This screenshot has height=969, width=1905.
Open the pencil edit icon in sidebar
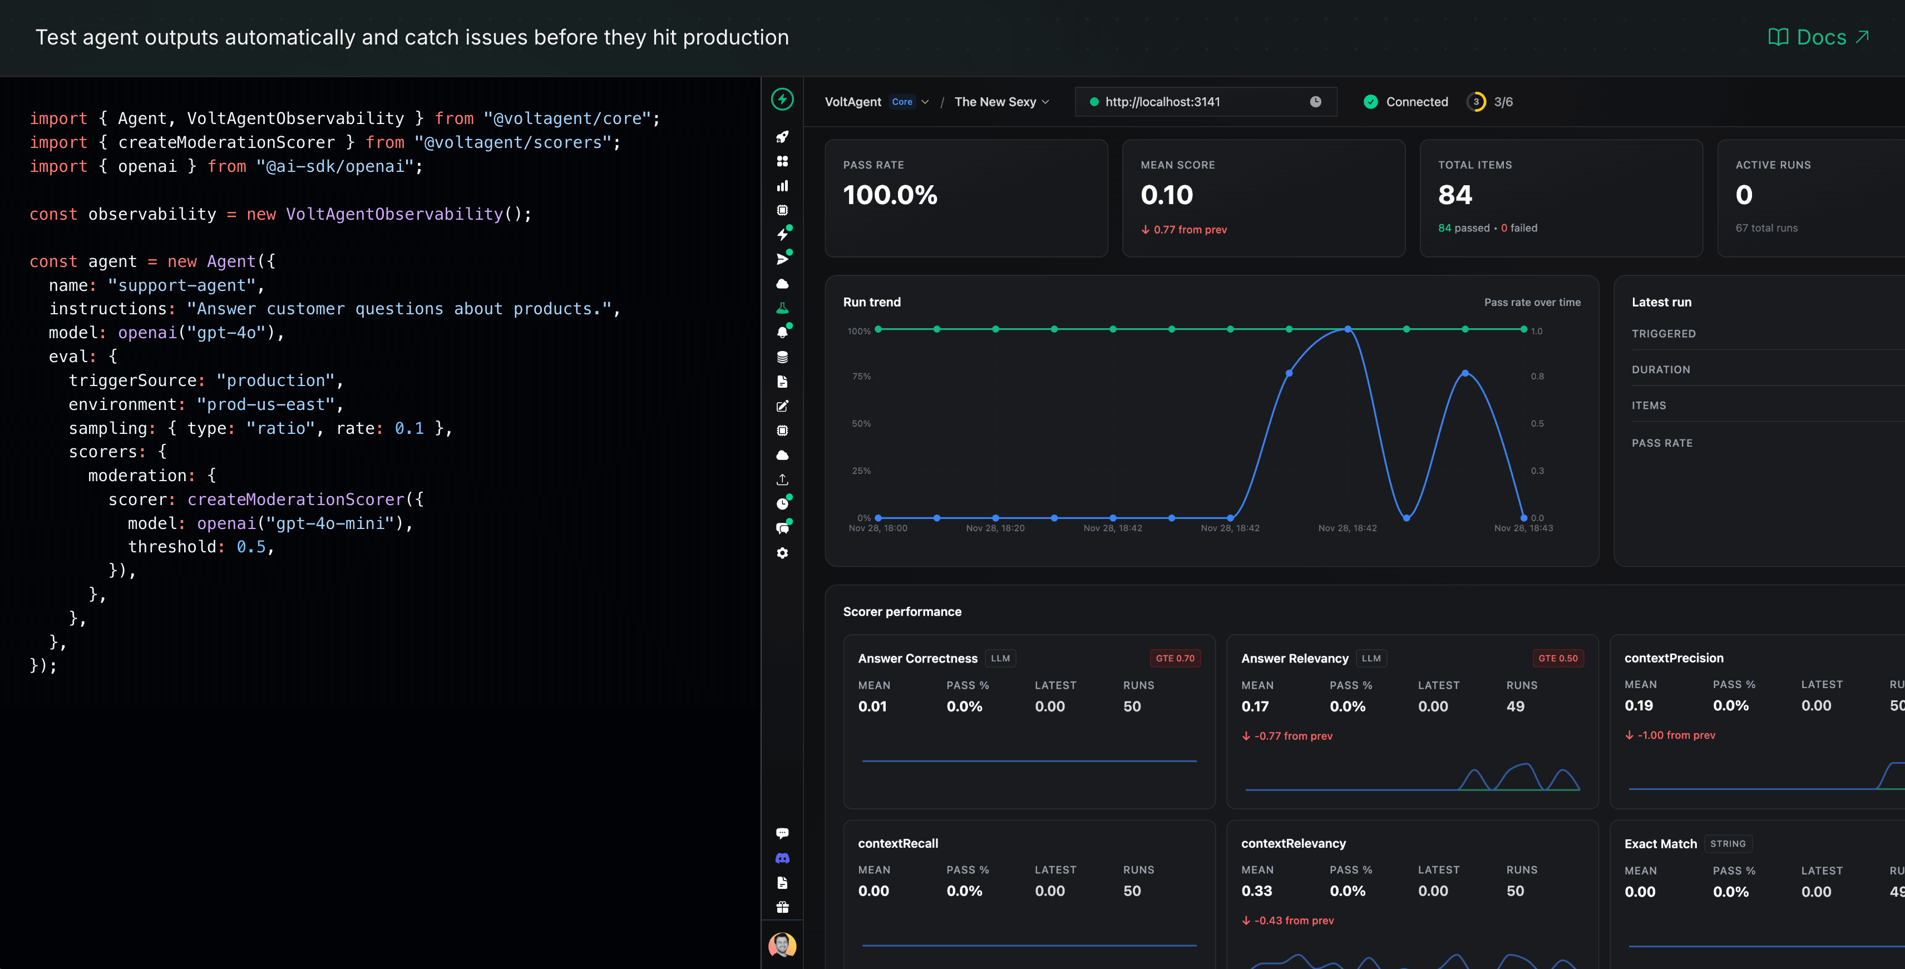(782, 406)
